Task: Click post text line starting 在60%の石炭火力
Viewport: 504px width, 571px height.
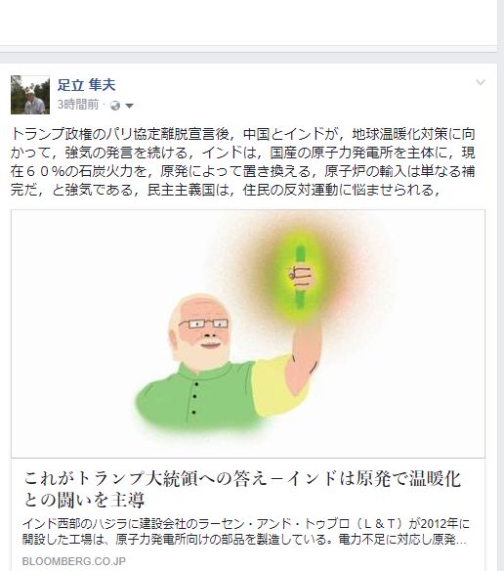Action: click(242, 171)
